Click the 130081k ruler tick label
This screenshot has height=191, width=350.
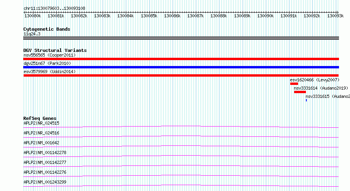[x=56, y=16]
